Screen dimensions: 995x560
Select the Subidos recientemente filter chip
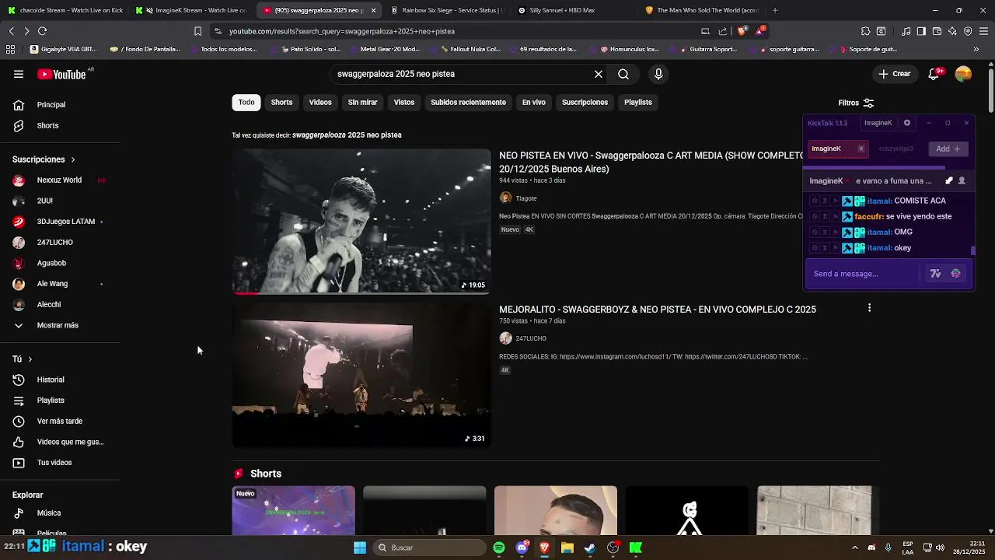point(468,103)
